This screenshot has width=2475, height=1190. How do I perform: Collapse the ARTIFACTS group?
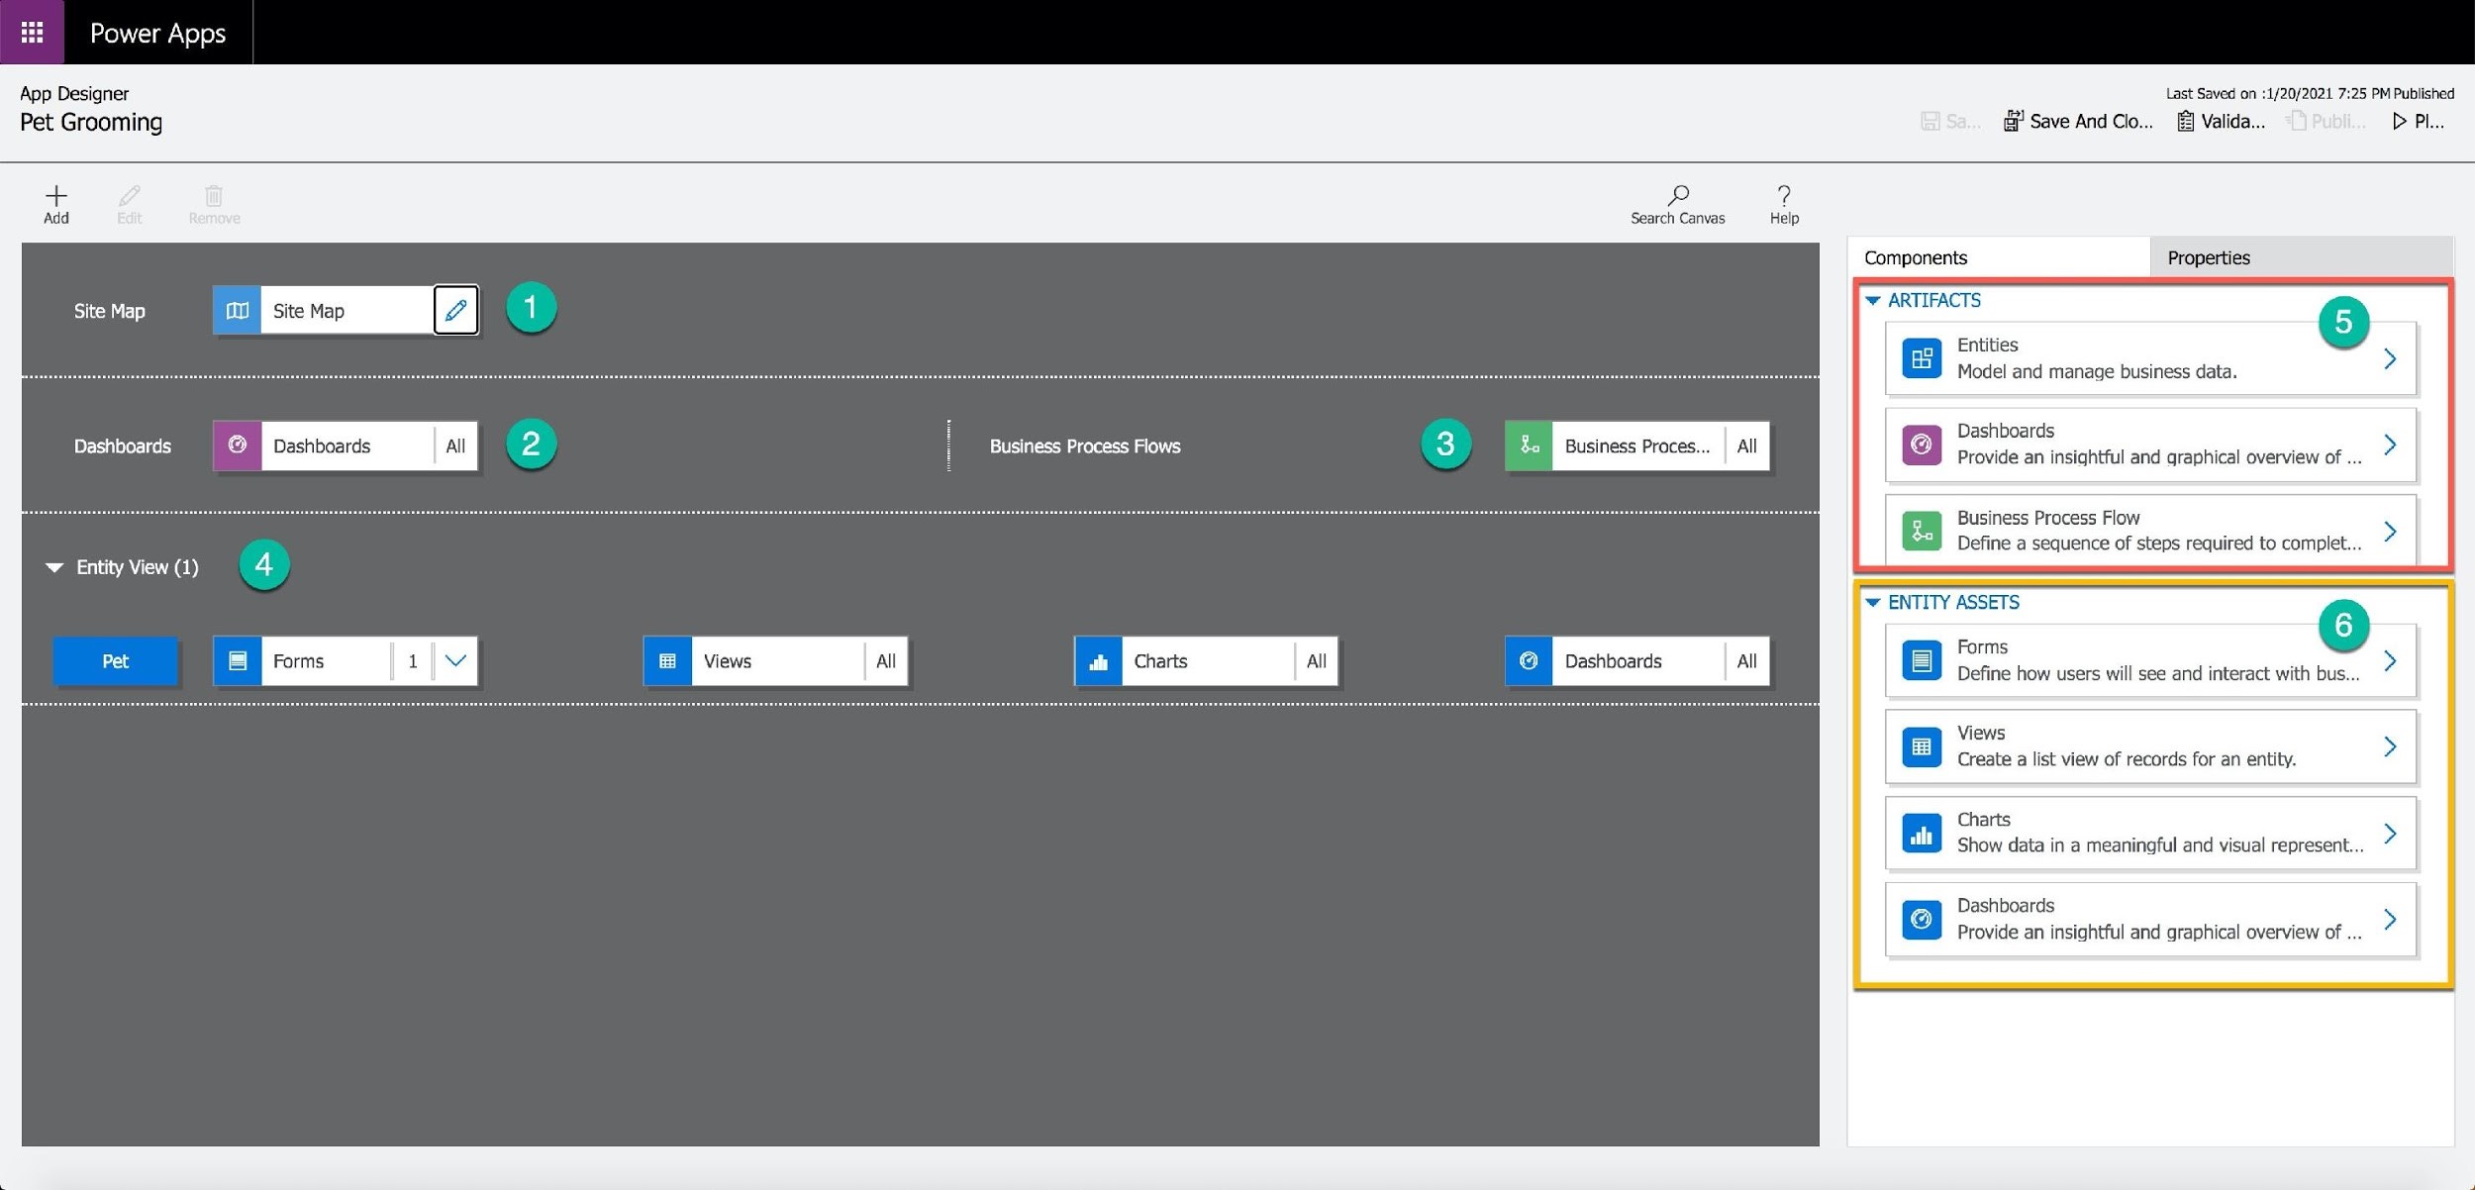coord(1872,300)
